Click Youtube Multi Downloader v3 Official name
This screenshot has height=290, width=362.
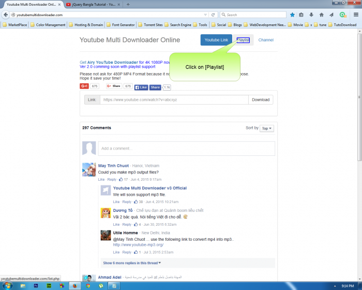coord(150,188)
